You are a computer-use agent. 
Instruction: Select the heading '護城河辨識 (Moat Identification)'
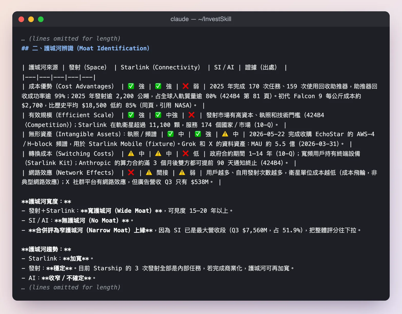click(x=97, y=48)
